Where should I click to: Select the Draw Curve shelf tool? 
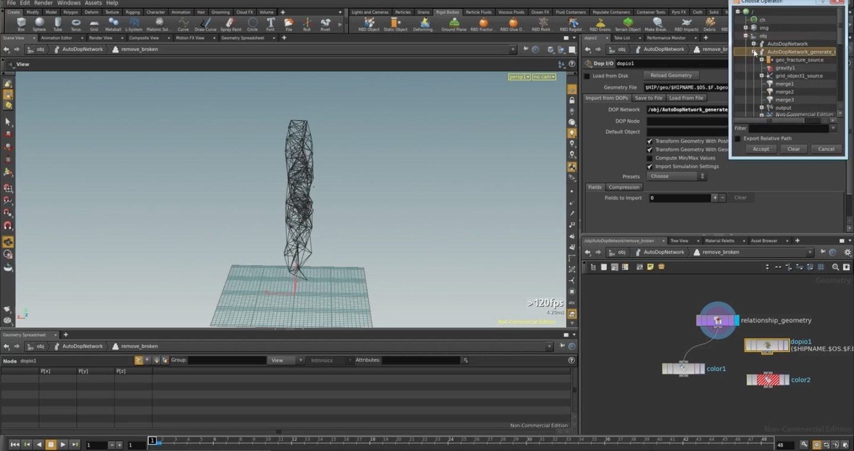[x=206, y=24]
